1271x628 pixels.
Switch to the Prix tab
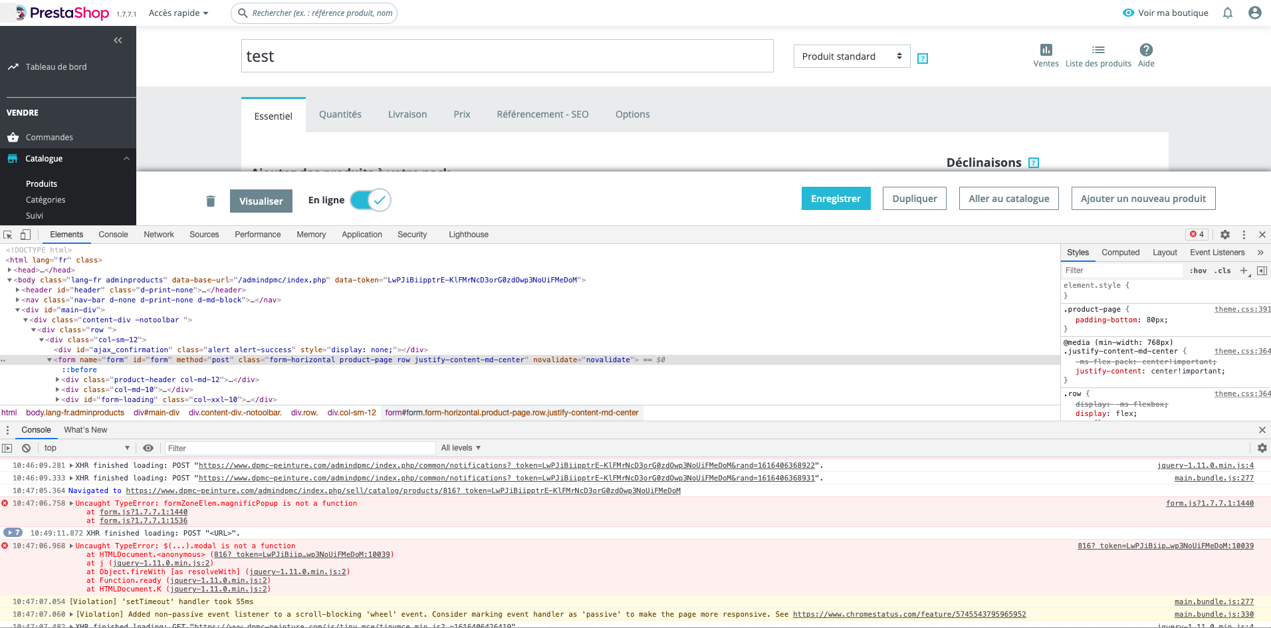coord(462,114)
